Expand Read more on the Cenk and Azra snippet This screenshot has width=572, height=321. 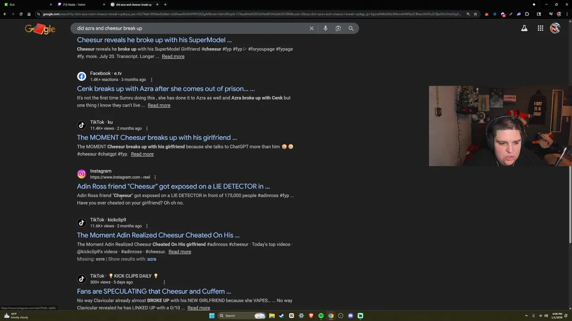pos(159,105)
